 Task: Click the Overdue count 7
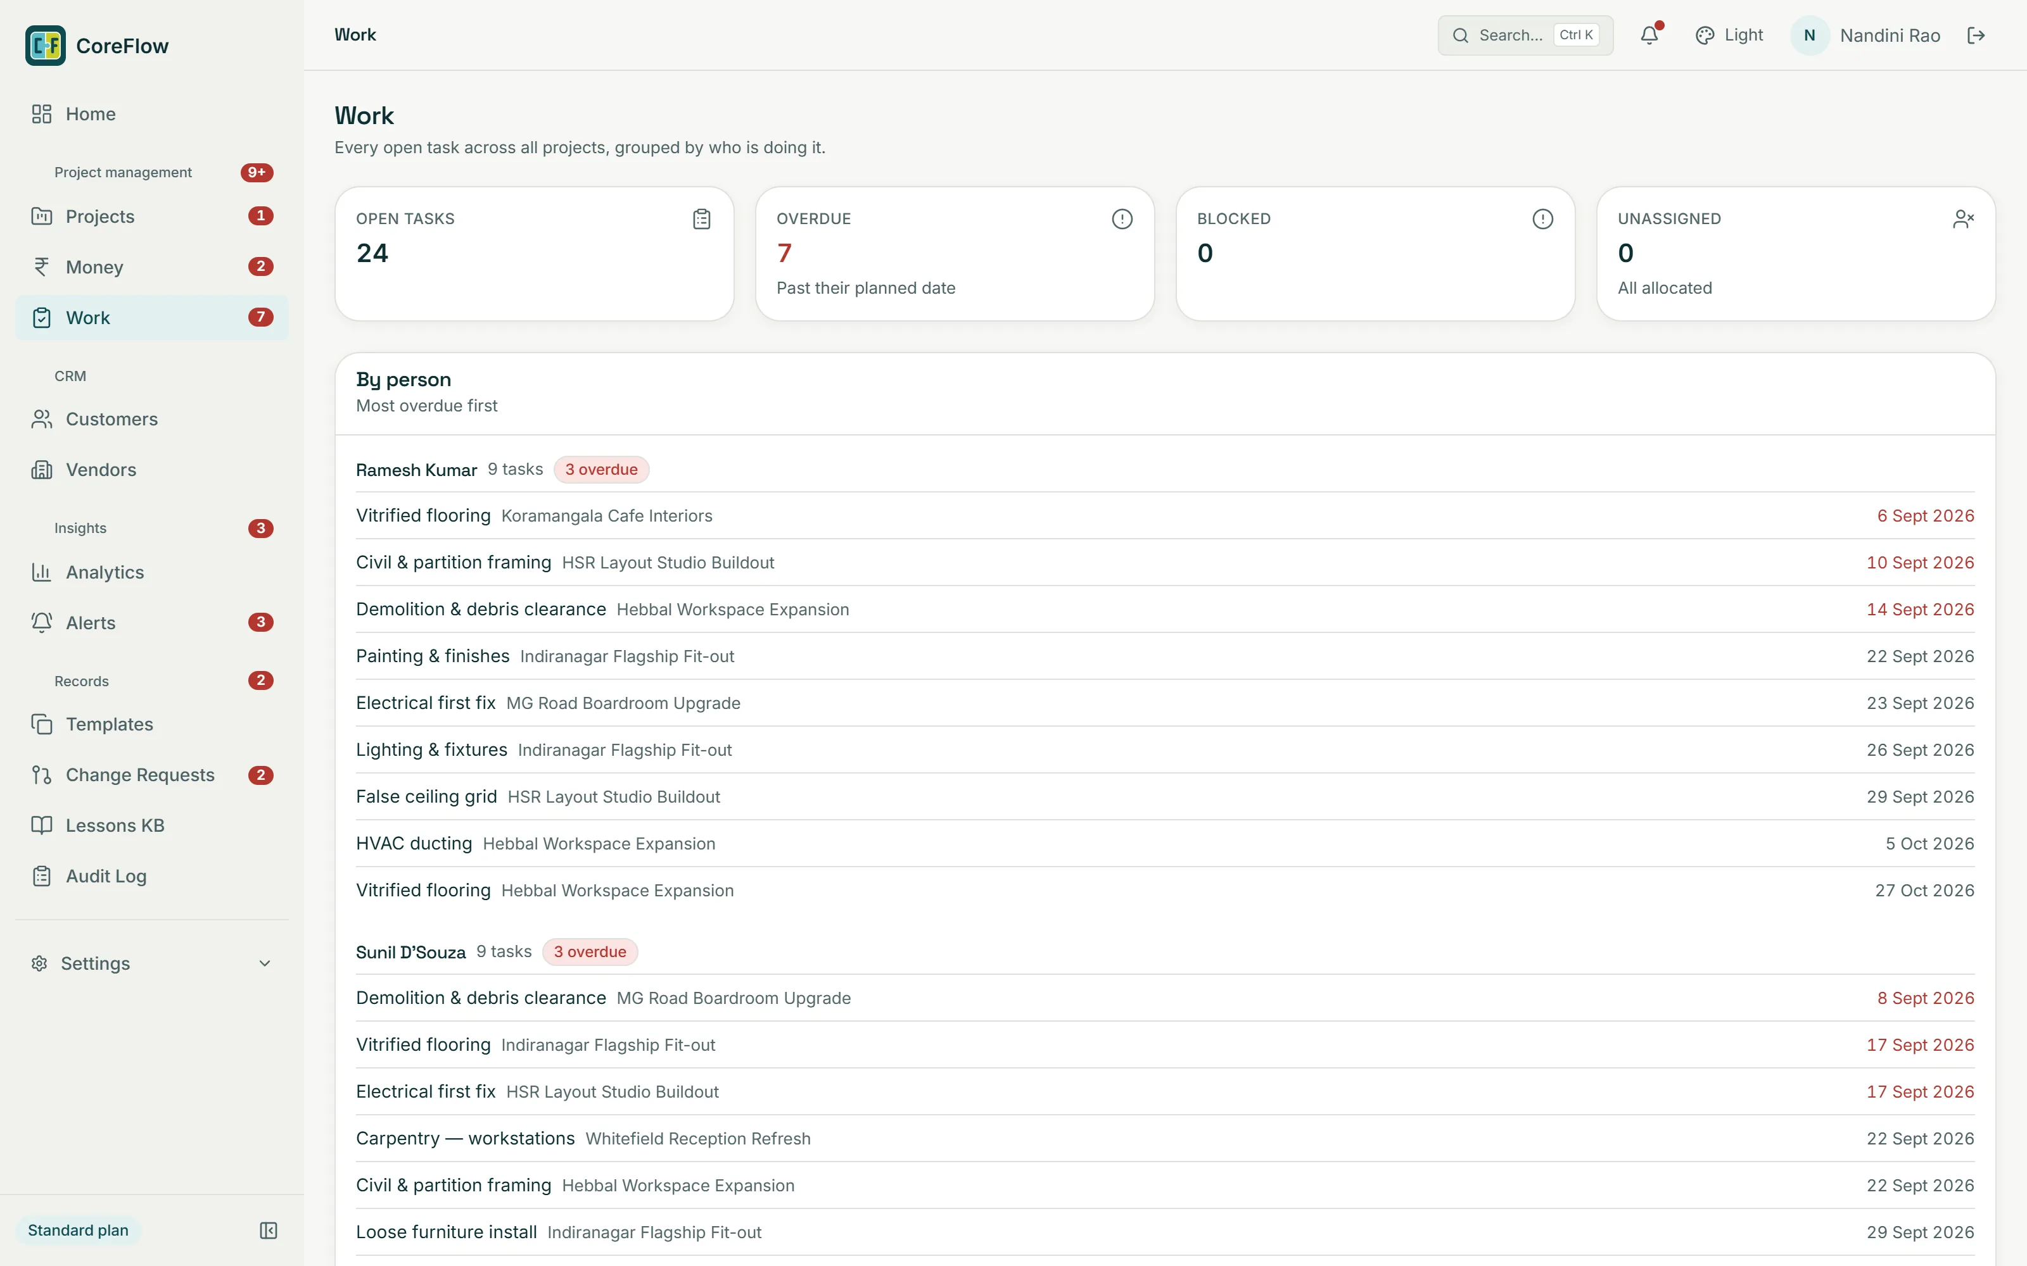coord(784,253)
